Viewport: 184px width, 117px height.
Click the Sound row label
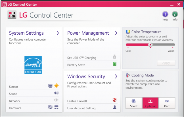13,94
